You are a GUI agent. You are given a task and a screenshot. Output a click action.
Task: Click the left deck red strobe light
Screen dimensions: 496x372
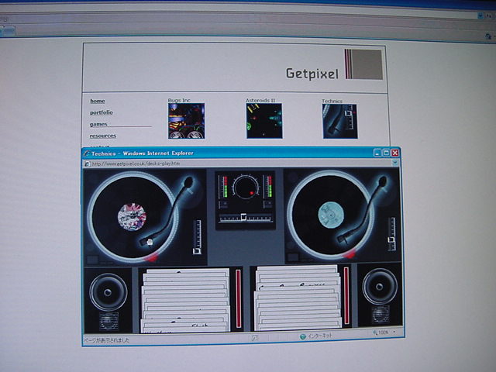coord(151,257)
